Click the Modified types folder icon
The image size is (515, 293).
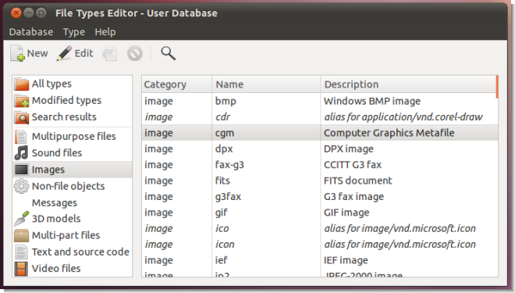[x=21, y=101]
